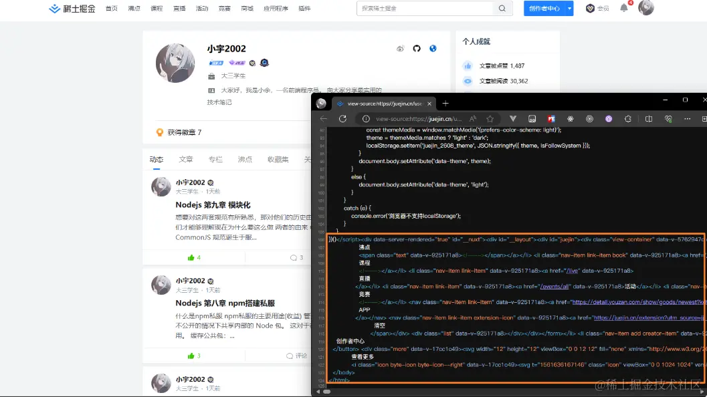
Task: Click the site info icon in address bar
Action: click(366, 119)
